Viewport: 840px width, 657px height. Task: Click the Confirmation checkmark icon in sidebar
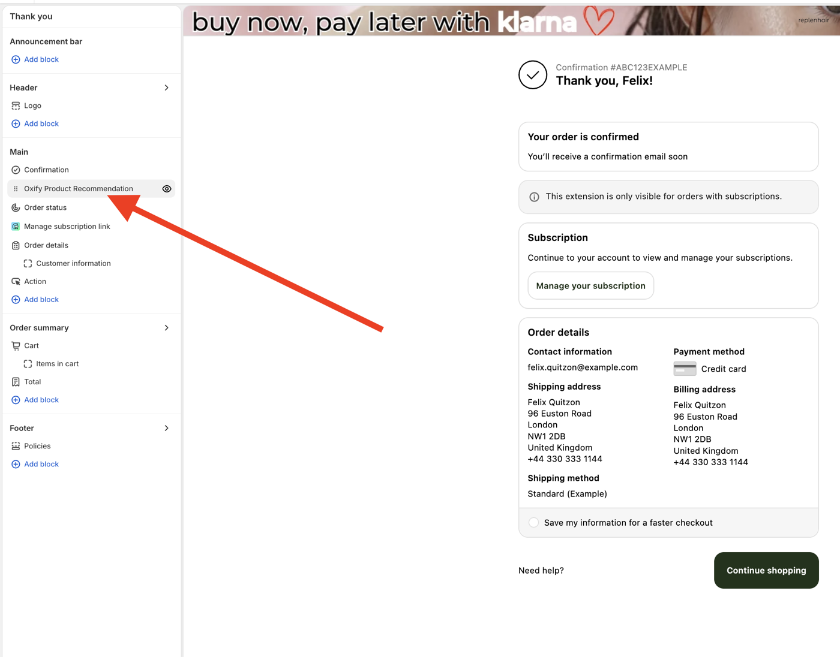point(16,170)
